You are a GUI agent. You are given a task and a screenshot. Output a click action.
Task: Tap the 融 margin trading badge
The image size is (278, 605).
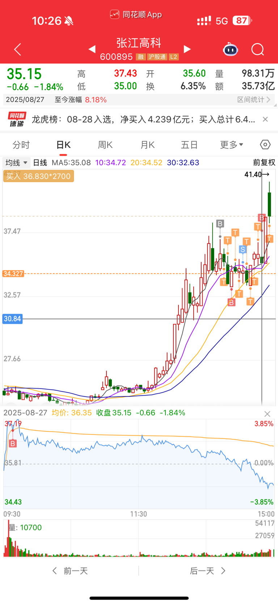point(141,57)
